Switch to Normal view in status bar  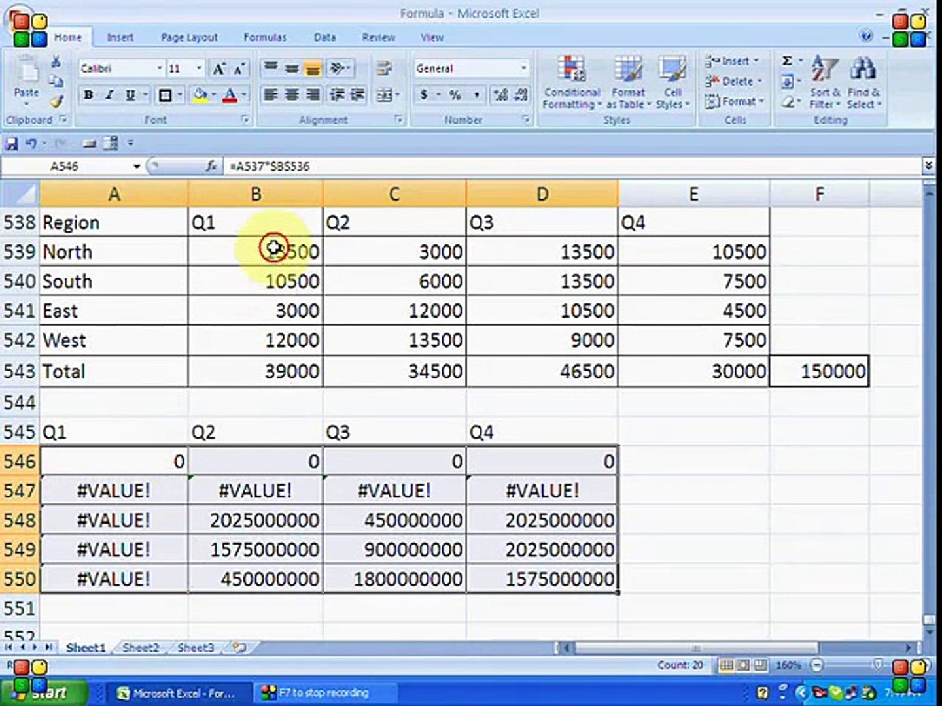click(x=726, y=665)
